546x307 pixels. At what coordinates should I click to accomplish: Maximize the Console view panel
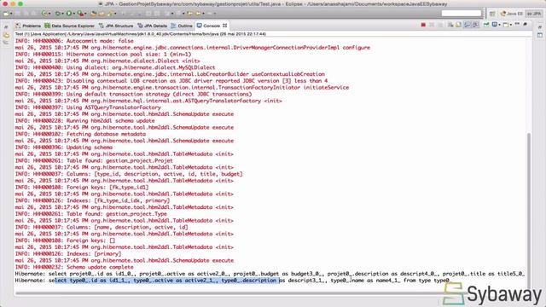[x=526, y=24]
